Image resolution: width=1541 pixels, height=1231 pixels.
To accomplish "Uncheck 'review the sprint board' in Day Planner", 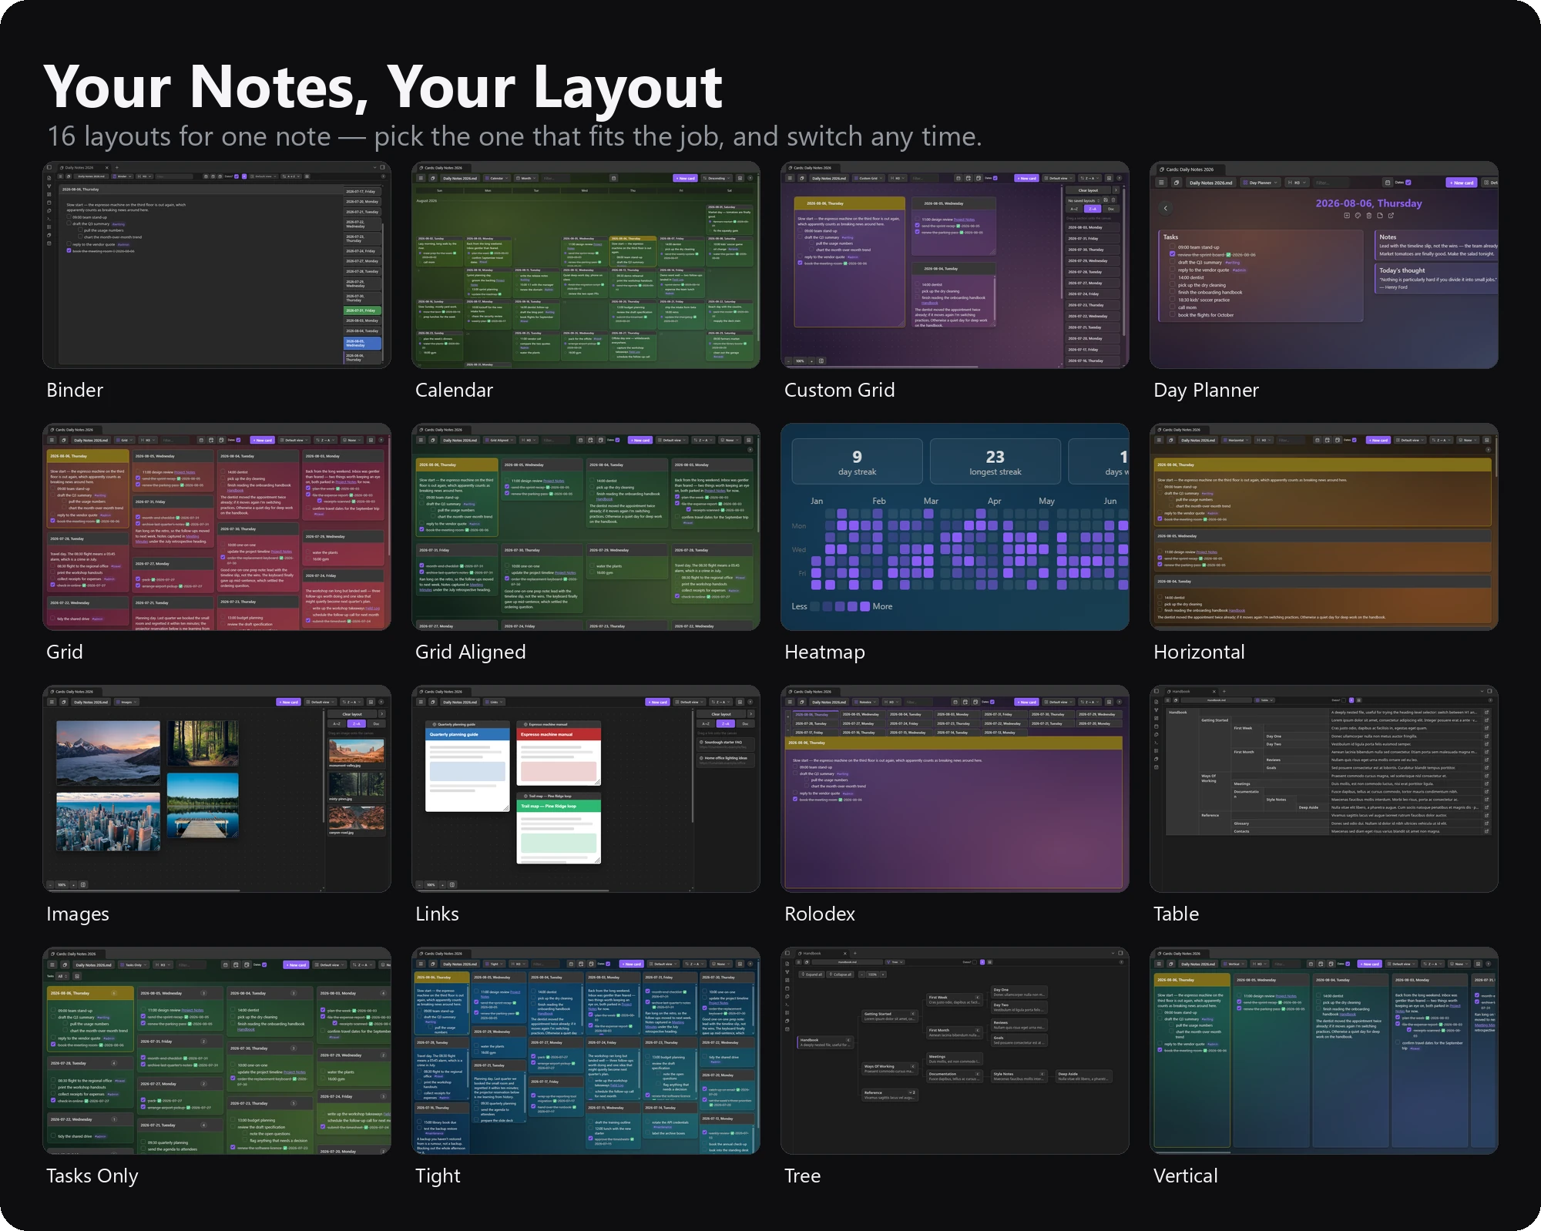I will pyautogui.click(x=1172, y=253).
